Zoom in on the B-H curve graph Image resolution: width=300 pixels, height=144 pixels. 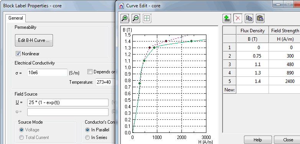(125, 18)
